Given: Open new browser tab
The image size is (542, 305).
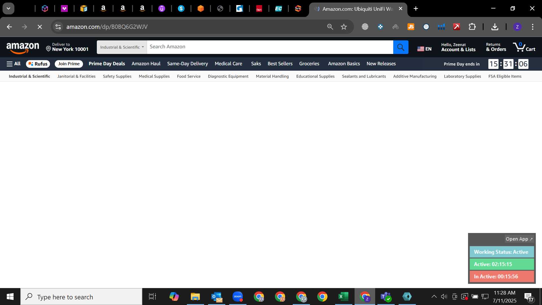Looking at the screenshot, I should coord(416,9).
